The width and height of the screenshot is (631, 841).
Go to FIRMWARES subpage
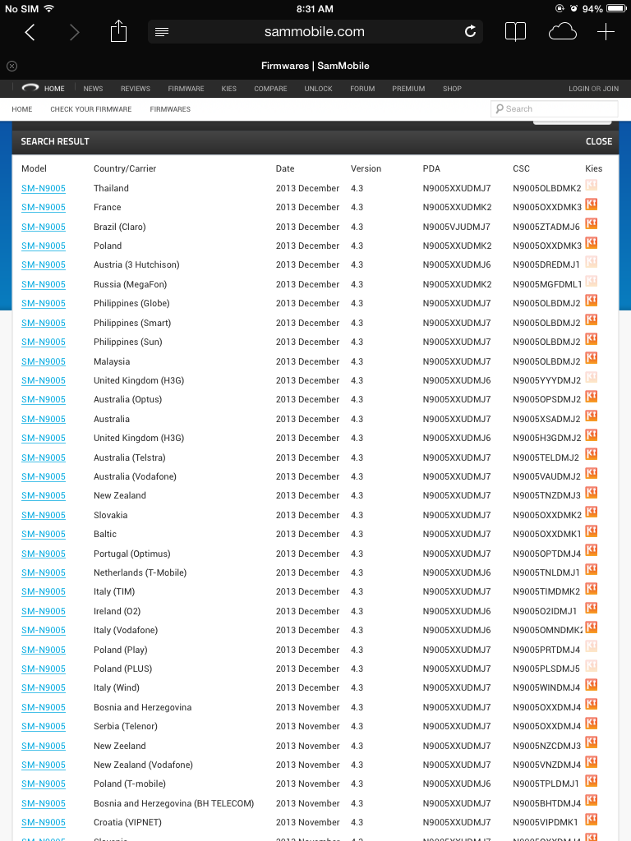170,109
